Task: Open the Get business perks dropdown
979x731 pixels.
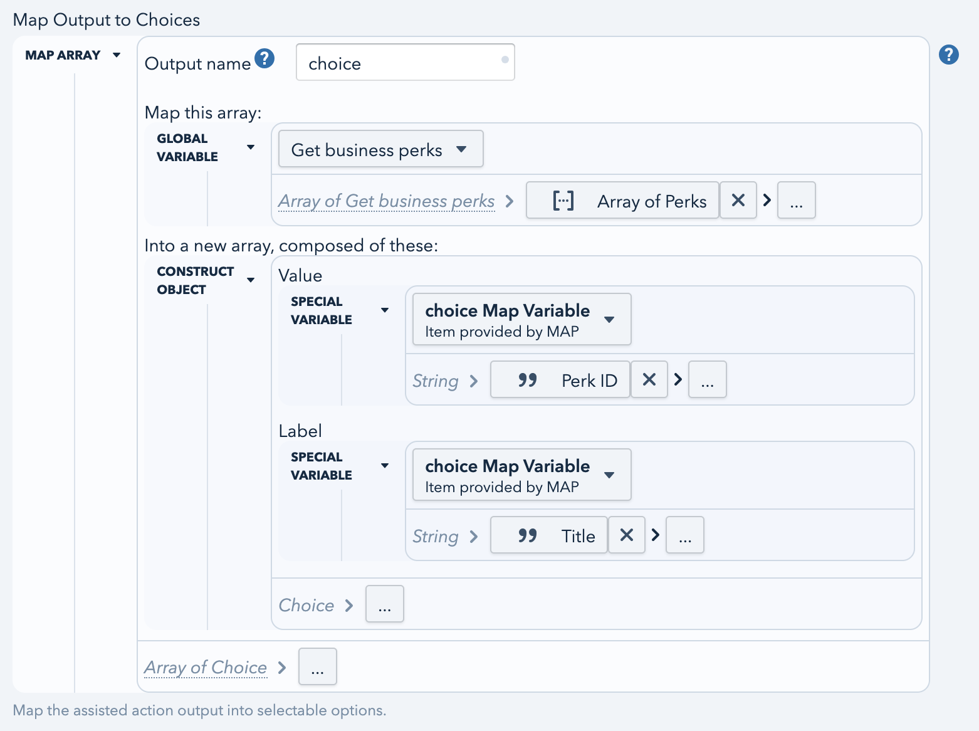Action: click(x=380, y=149)
